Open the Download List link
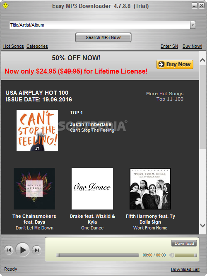This screenshot has height=276, width=207. [x=185, y=269]
